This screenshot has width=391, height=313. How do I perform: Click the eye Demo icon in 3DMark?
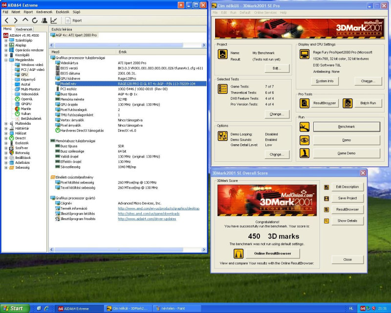[304, 140]
